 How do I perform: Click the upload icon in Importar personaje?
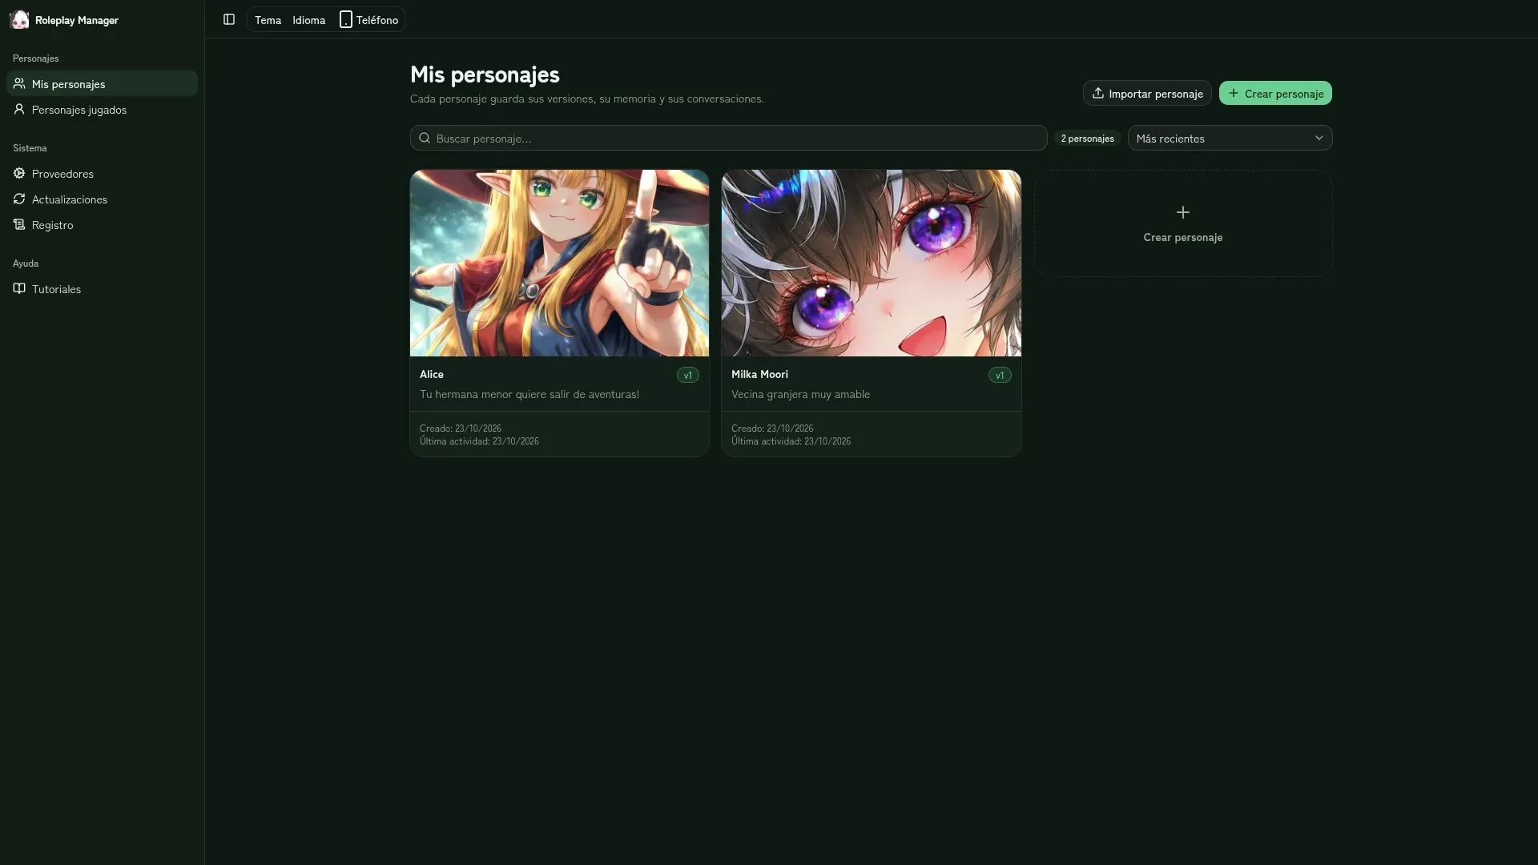pyautogui.click(x=1098, y=94)
